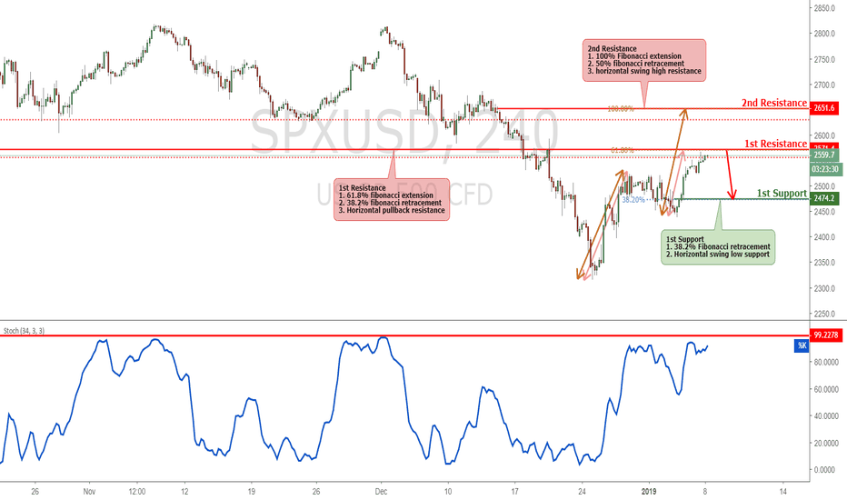Click the 'Nov' time axis label
Screen dimensions: 847x500
coord(89,491)
